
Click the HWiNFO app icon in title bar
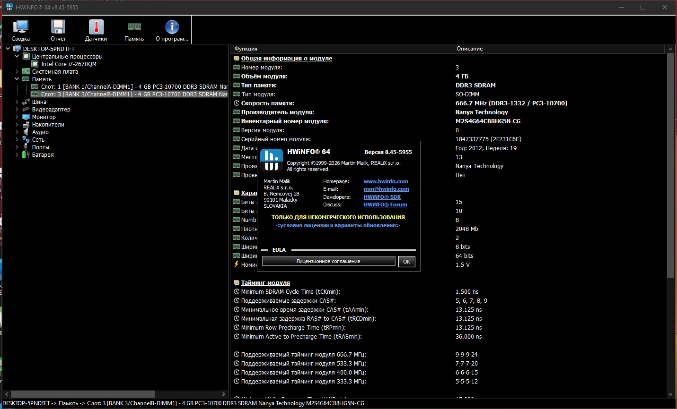coord(9,7)
